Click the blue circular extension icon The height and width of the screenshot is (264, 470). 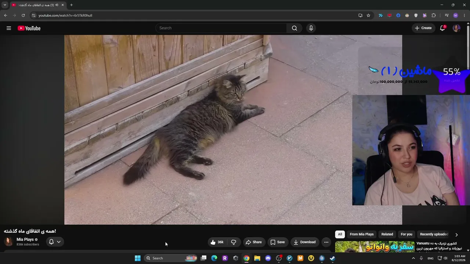point(398,15)
